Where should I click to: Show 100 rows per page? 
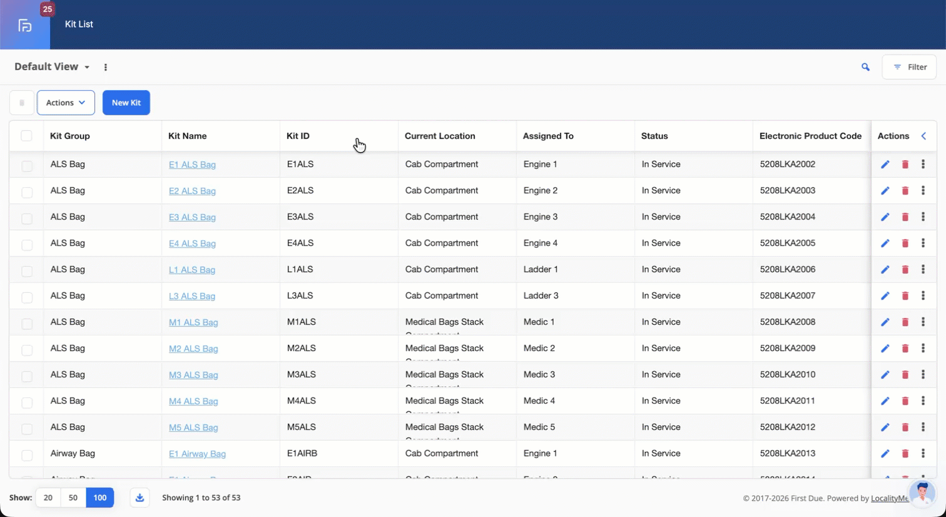point(100,498)
